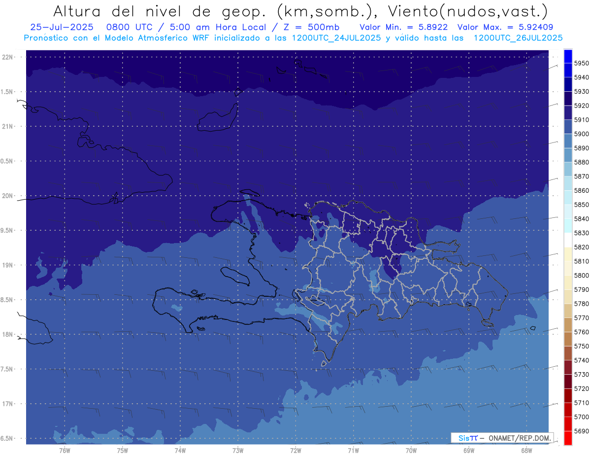
Task: Click the 'Valor Min. = 5.8922' readout
Action: [403, 27]
